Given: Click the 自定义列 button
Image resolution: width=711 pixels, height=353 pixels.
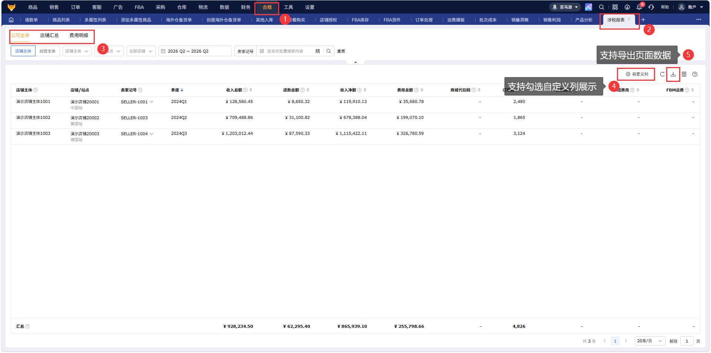Looking at the screenshot, I should [x=637, y=74].
